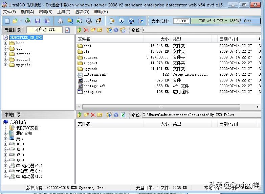Click extract icon in disc pane toolbar
The width and height of the screenshot is (265, 194).
[x=109, y=30]
